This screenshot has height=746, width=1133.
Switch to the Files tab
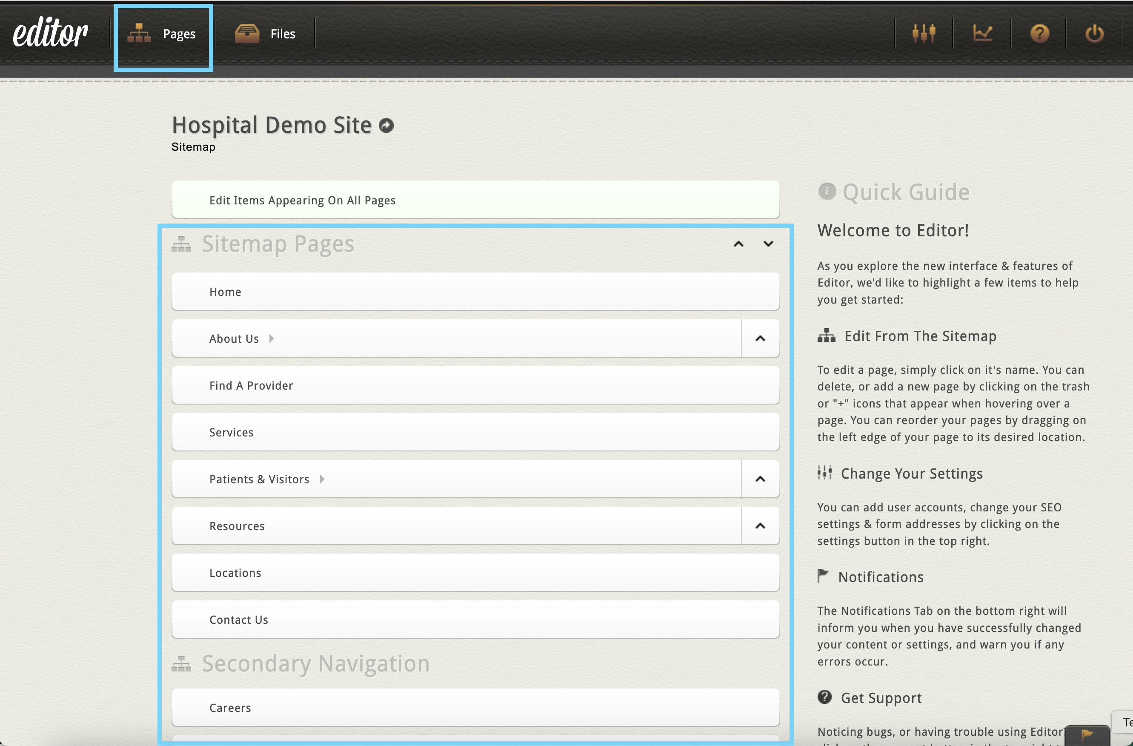(x=266, y=33)
